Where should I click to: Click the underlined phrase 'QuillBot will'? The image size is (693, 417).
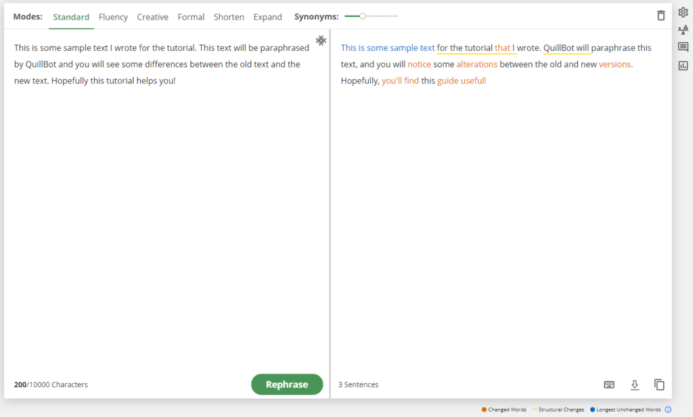click(566, 47)
